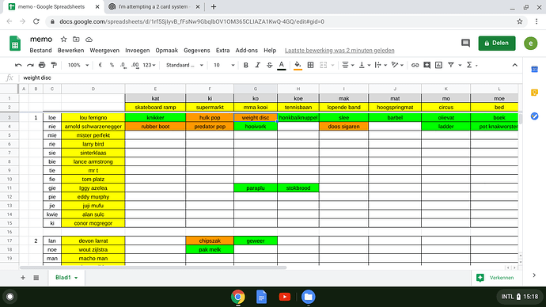
Task: Open the text color picker
Action: click(282, 65)
